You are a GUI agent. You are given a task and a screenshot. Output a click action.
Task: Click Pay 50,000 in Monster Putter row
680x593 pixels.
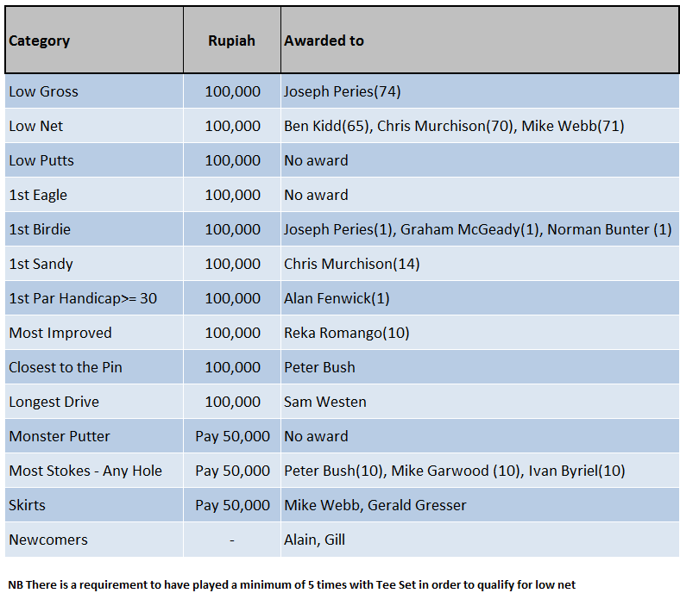pyautogui.click(x=232, y=436)
